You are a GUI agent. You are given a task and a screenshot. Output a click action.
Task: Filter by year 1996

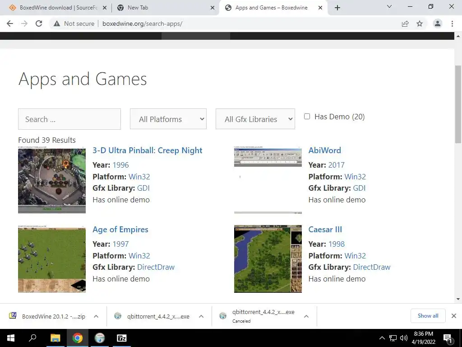(120, 165)
